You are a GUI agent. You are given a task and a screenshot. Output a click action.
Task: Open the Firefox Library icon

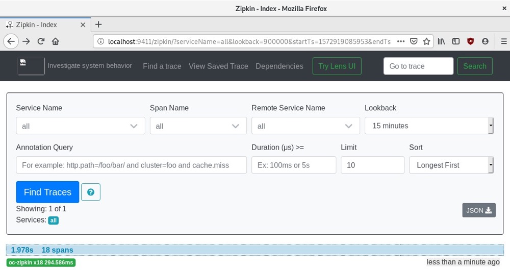(x=441, y=41)
